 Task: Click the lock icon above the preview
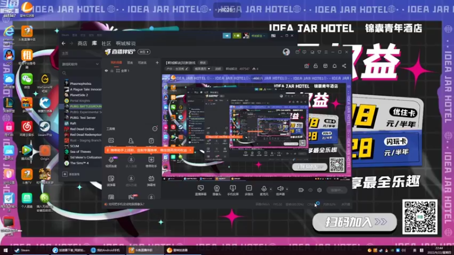[316, 66]
